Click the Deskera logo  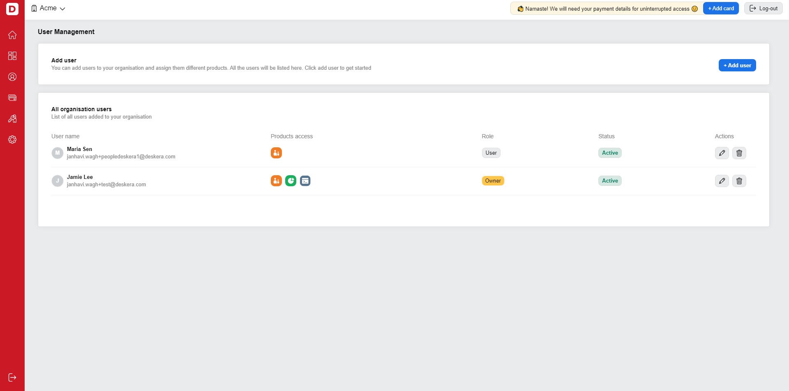click(x=12, y=9)
